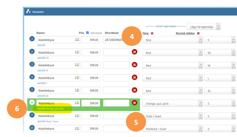Click article number Ab0289-XL
237x137 pixels.
[43, 96]
